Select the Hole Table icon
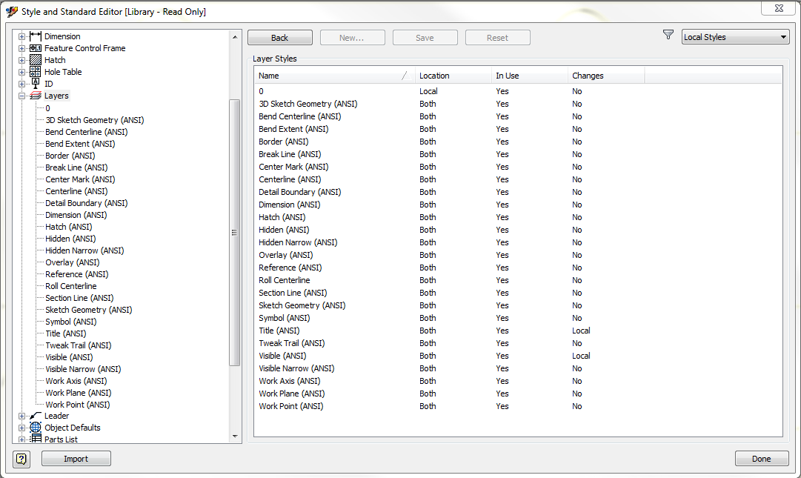Viewport: 801px width, 478px height. pyautogui.click(x=36, y=71)
